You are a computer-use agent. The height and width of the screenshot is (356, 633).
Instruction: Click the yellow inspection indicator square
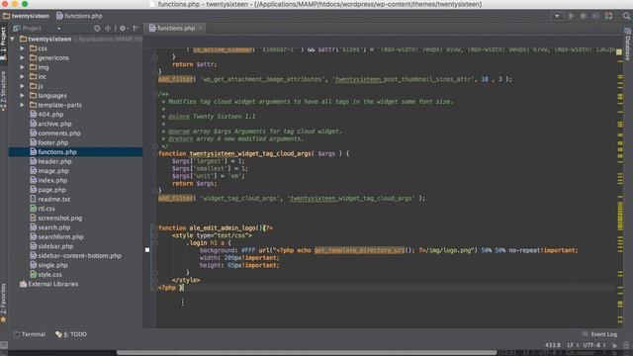pos(619,51)
